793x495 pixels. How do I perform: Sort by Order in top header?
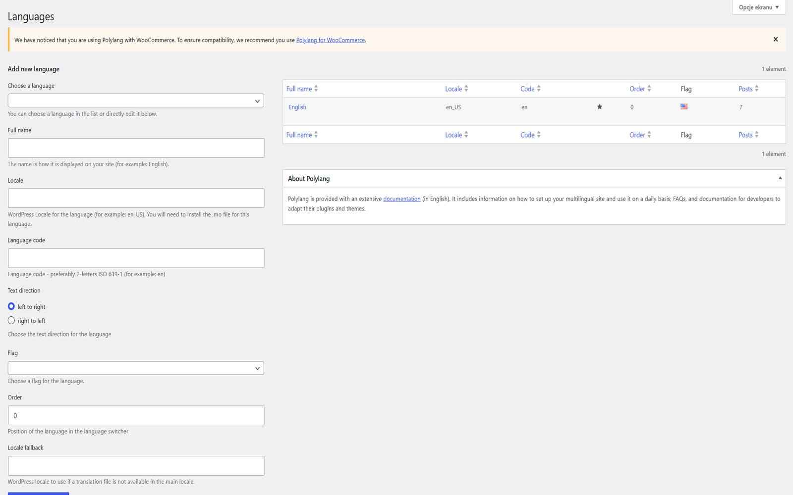(640, 89)
